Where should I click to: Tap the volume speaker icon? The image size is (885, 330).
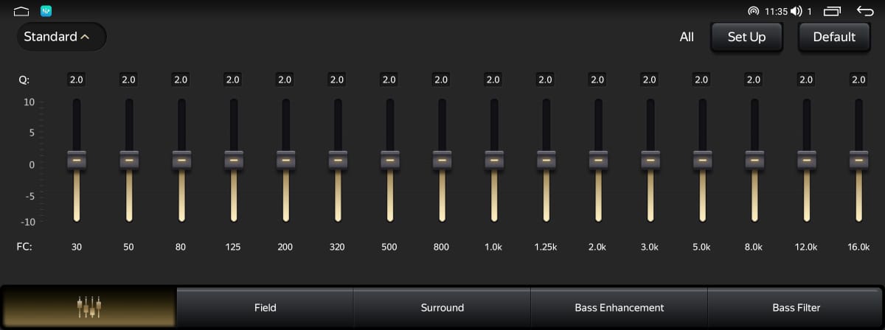pyautogui.click(x=796, y=11)
